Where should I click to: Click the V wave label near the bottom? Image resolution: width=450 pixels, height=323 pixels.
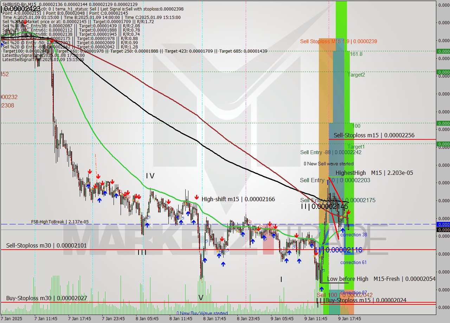pos(201,298)
